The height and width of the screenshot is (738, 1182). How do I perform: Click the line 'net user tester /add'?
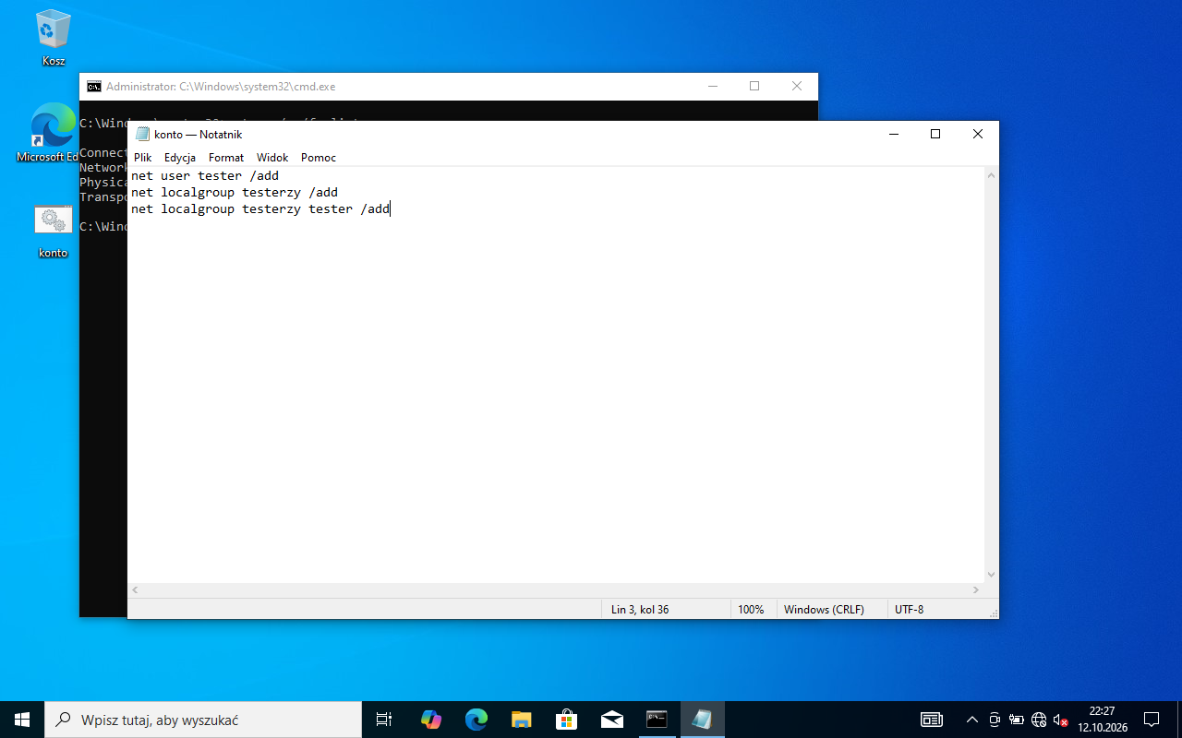coord(205,175)
